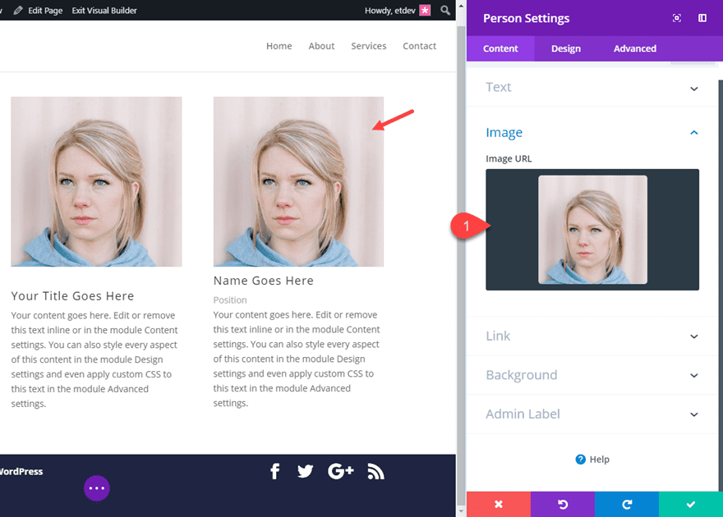
Task: Open the purple ellipsis builder menu button
Action: click(97, 488)
